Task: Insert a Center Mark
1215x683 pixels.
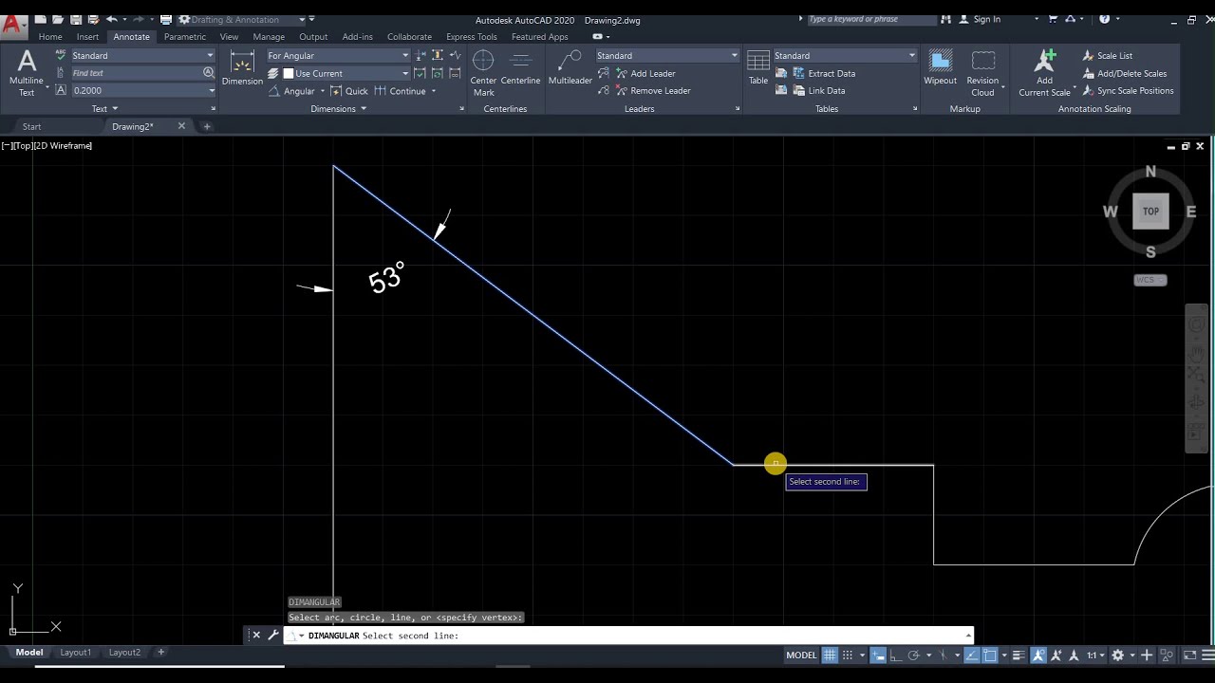Action: tap(483, 73)
